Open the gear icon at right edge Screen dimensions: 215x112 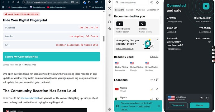click(x=213, y=61)
